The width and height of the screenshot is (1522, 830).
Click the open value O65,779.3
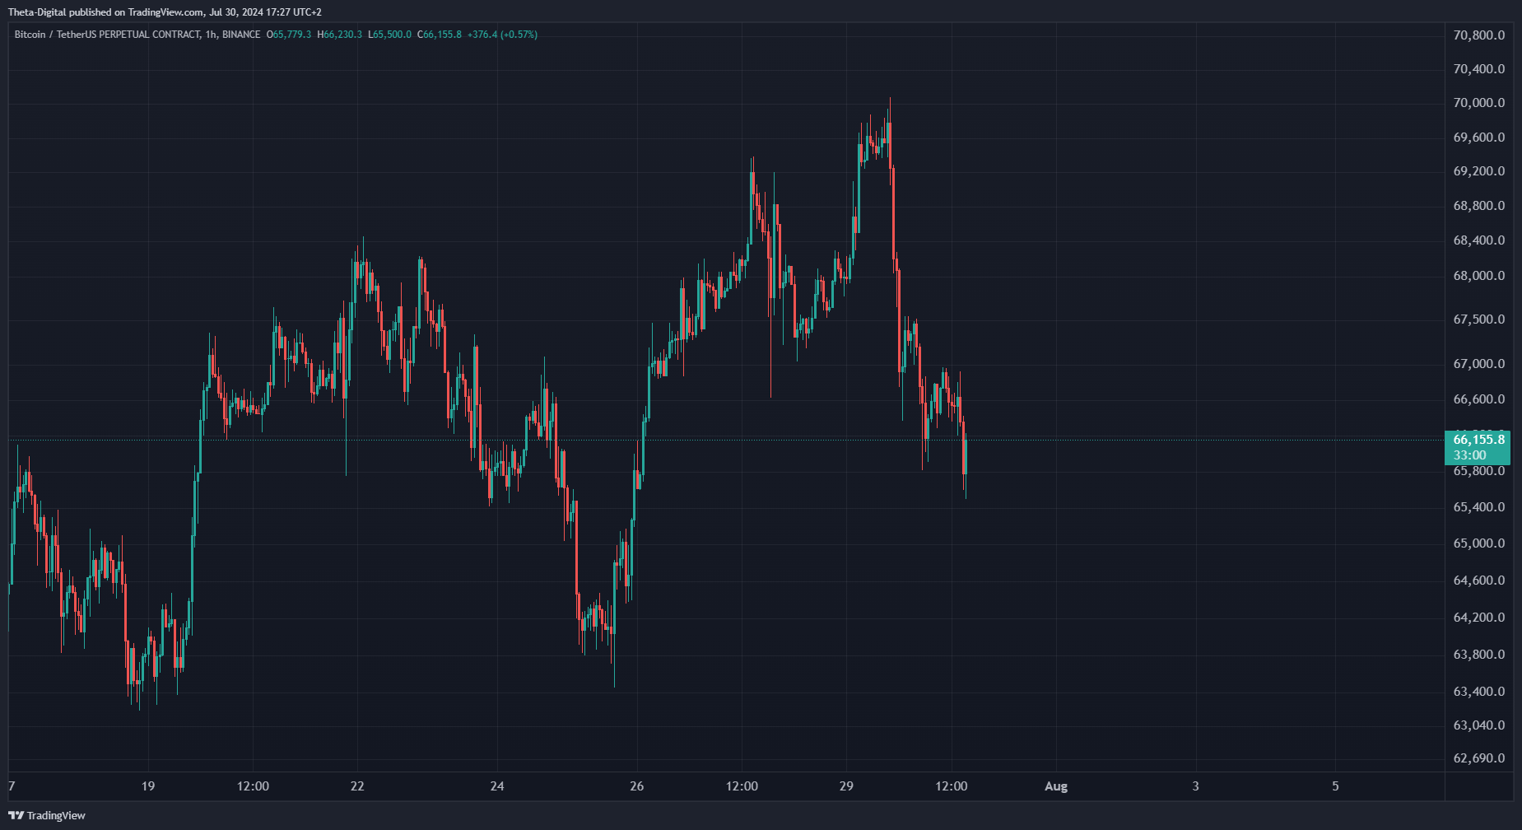click(x=289, y=35)
